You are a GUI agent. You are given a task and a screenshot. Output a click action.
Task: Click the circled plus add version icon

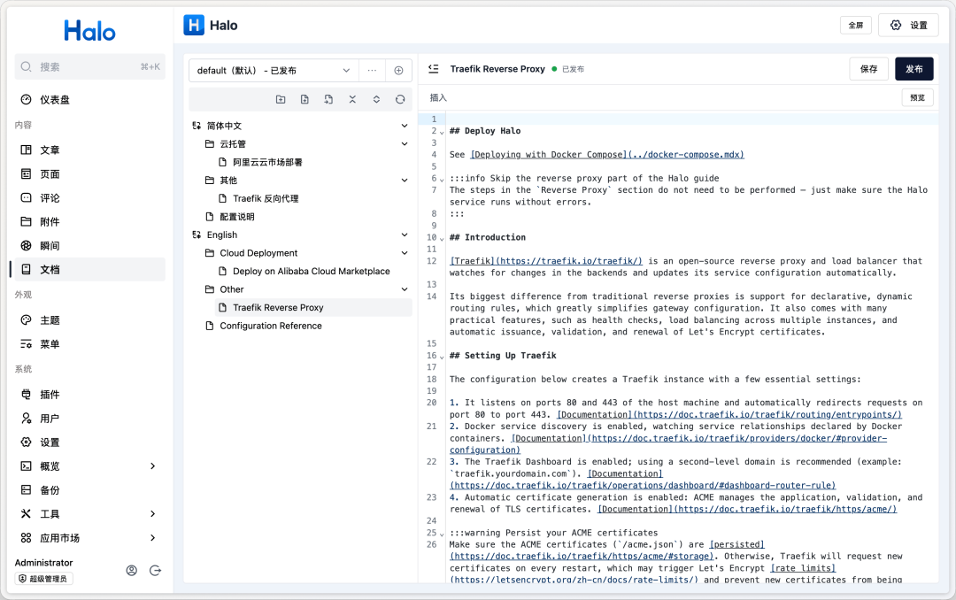tap(398, 70)
